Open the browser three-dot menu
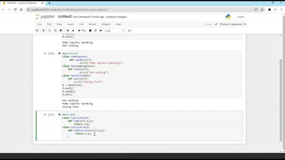Screen dimensions: 285x160 (281, 10)
